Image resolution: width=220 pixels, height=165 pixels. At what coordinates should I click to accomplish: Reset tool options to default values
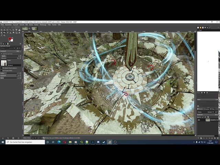click(18, 138)
